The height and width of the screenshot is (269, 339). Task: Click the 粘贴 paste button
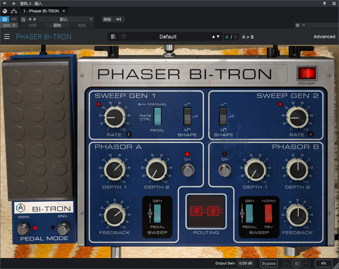tap(82, 25)
